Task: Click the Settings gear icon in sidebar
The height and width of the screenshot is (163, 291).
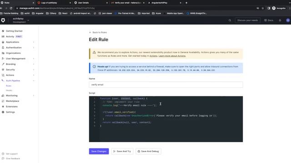Action: [x=3, y=112]
